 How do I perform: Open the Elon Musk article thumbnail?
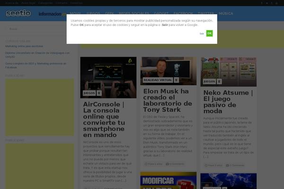(168, 71)
